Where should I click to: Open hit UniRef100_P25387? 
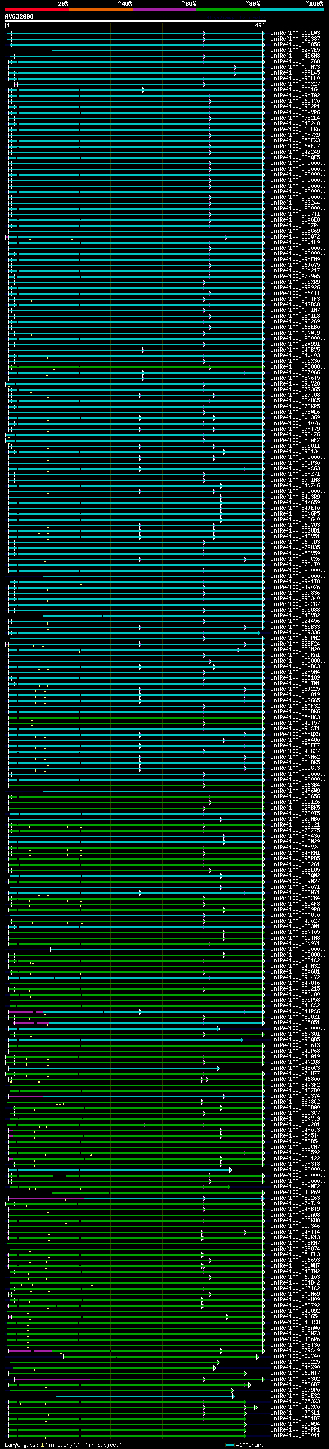click(295, 39)
